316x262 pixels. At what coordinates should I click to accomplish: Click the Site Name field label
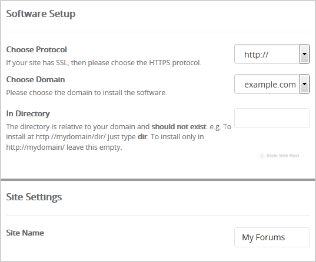(25, 233)
